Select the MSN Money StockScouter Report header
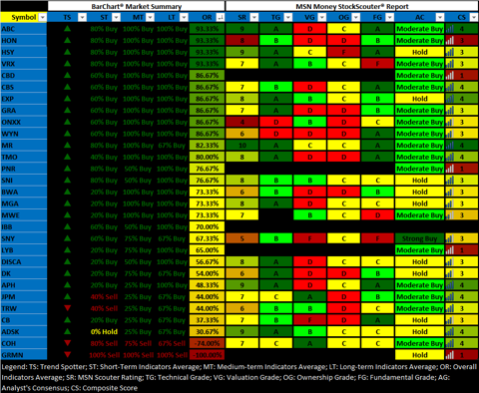Image resolution: width=479 pixels, height=393 pixels. pos(352,6)
